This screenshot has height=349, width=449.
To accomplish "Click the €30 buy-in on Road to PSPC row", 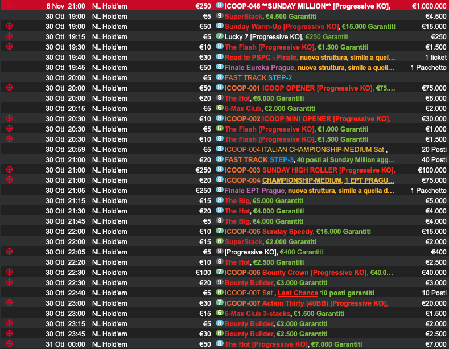I will coord(205,58).
